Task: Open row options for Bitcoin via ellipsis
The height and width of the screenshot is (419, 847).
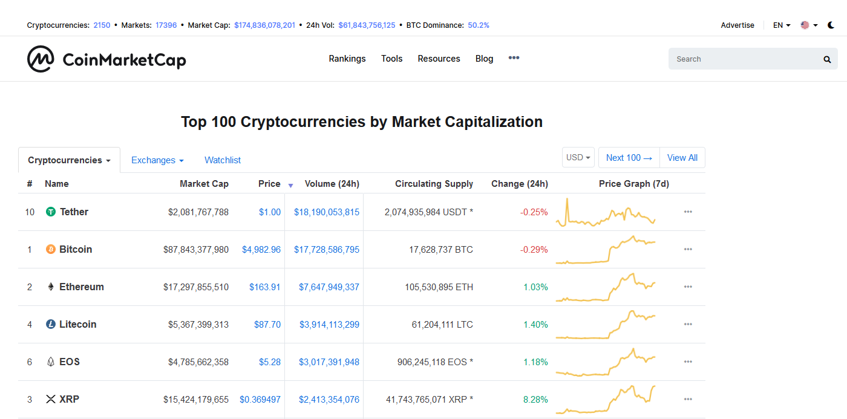Action: click(688, 249)
